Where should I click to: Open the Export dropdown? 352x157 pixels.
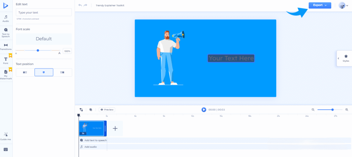(x=320, y=5)
